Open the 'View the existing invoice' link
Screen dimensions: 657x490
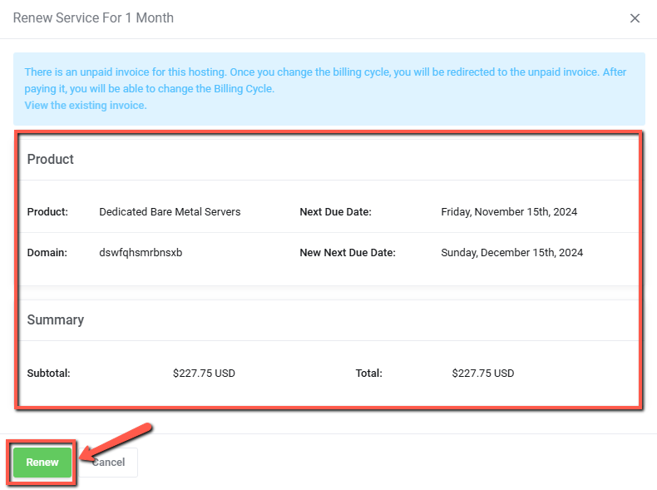[x=86, y=106]
